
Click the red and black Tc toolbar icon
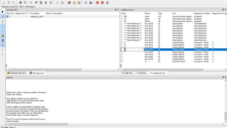click(36, 2)
